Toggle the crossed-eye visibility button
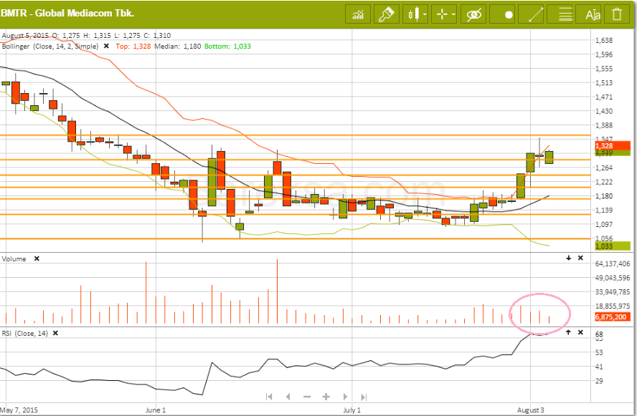The width and height of the screenshot is (637, 416). pyautogui.click(x=473, y=14)
